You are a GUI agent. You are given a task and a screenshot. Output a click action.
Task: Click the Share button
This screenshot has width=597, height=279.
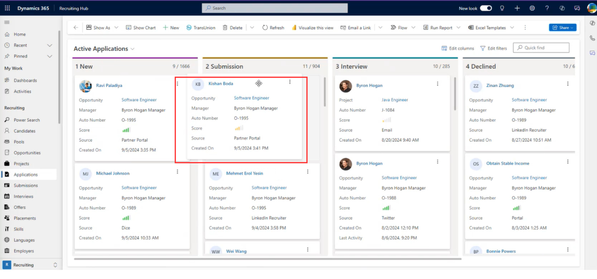tap(562, 28)
